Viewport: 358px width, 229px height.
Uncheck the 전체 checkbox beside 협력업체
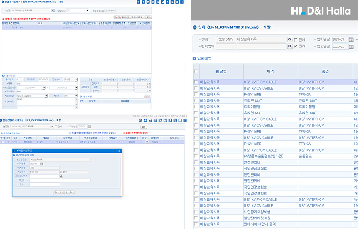295,47
